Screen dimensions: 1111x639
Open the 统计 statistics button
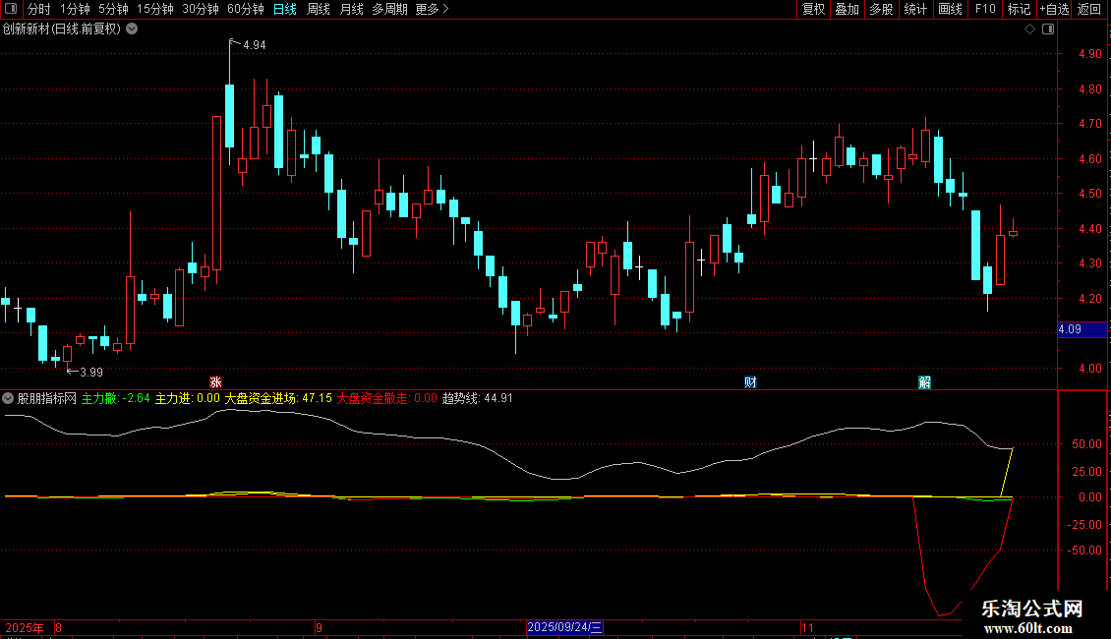pos(915,9)
